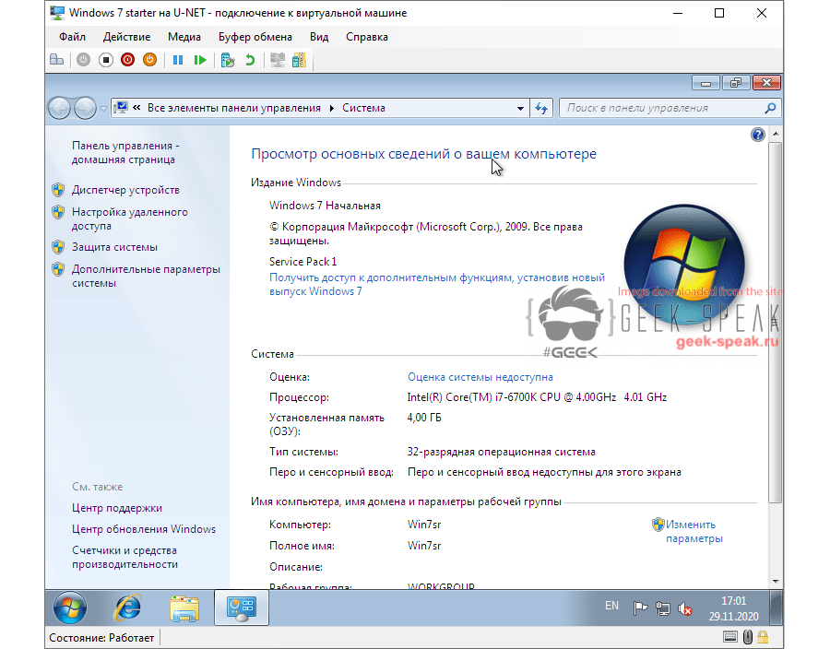
Task: Create a checkpoint via toolbar icon
Action: pyautogui.click(x=228, y=60)
